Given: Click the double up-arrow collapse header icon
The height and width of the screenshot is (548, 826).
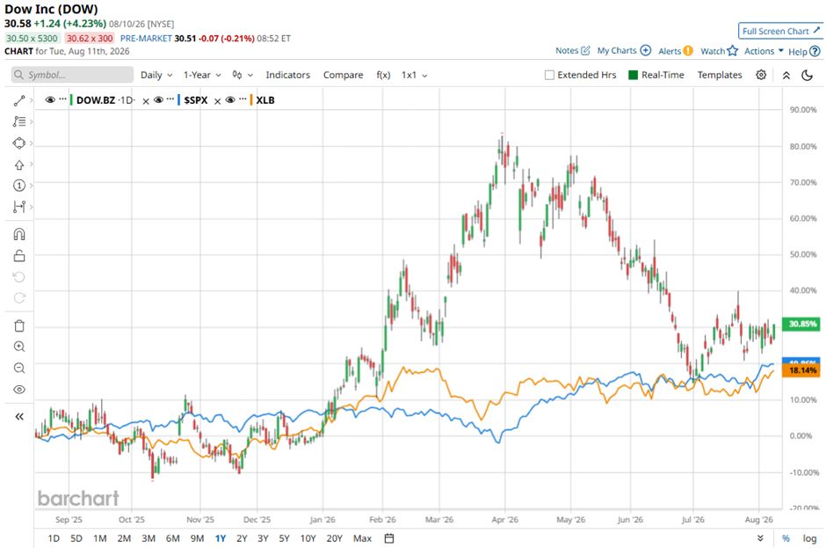Looking at the screenshot, I should tap(786, 75).
